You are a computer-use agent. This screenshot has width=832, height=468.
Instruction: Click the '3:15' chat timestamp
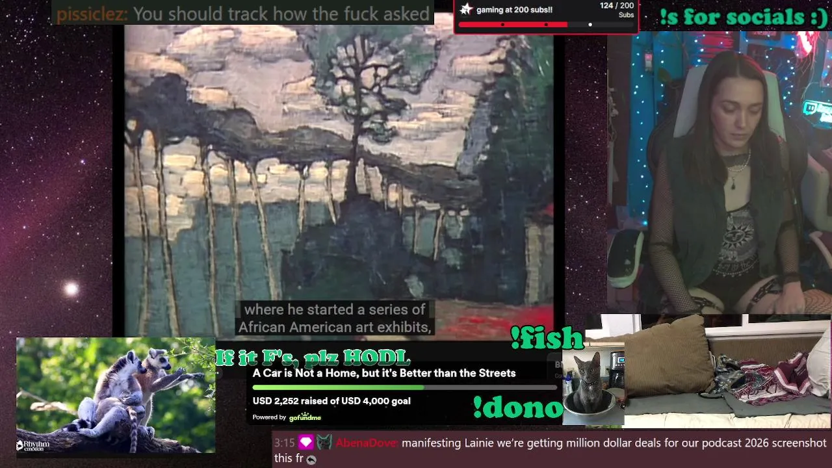(285, 443)
